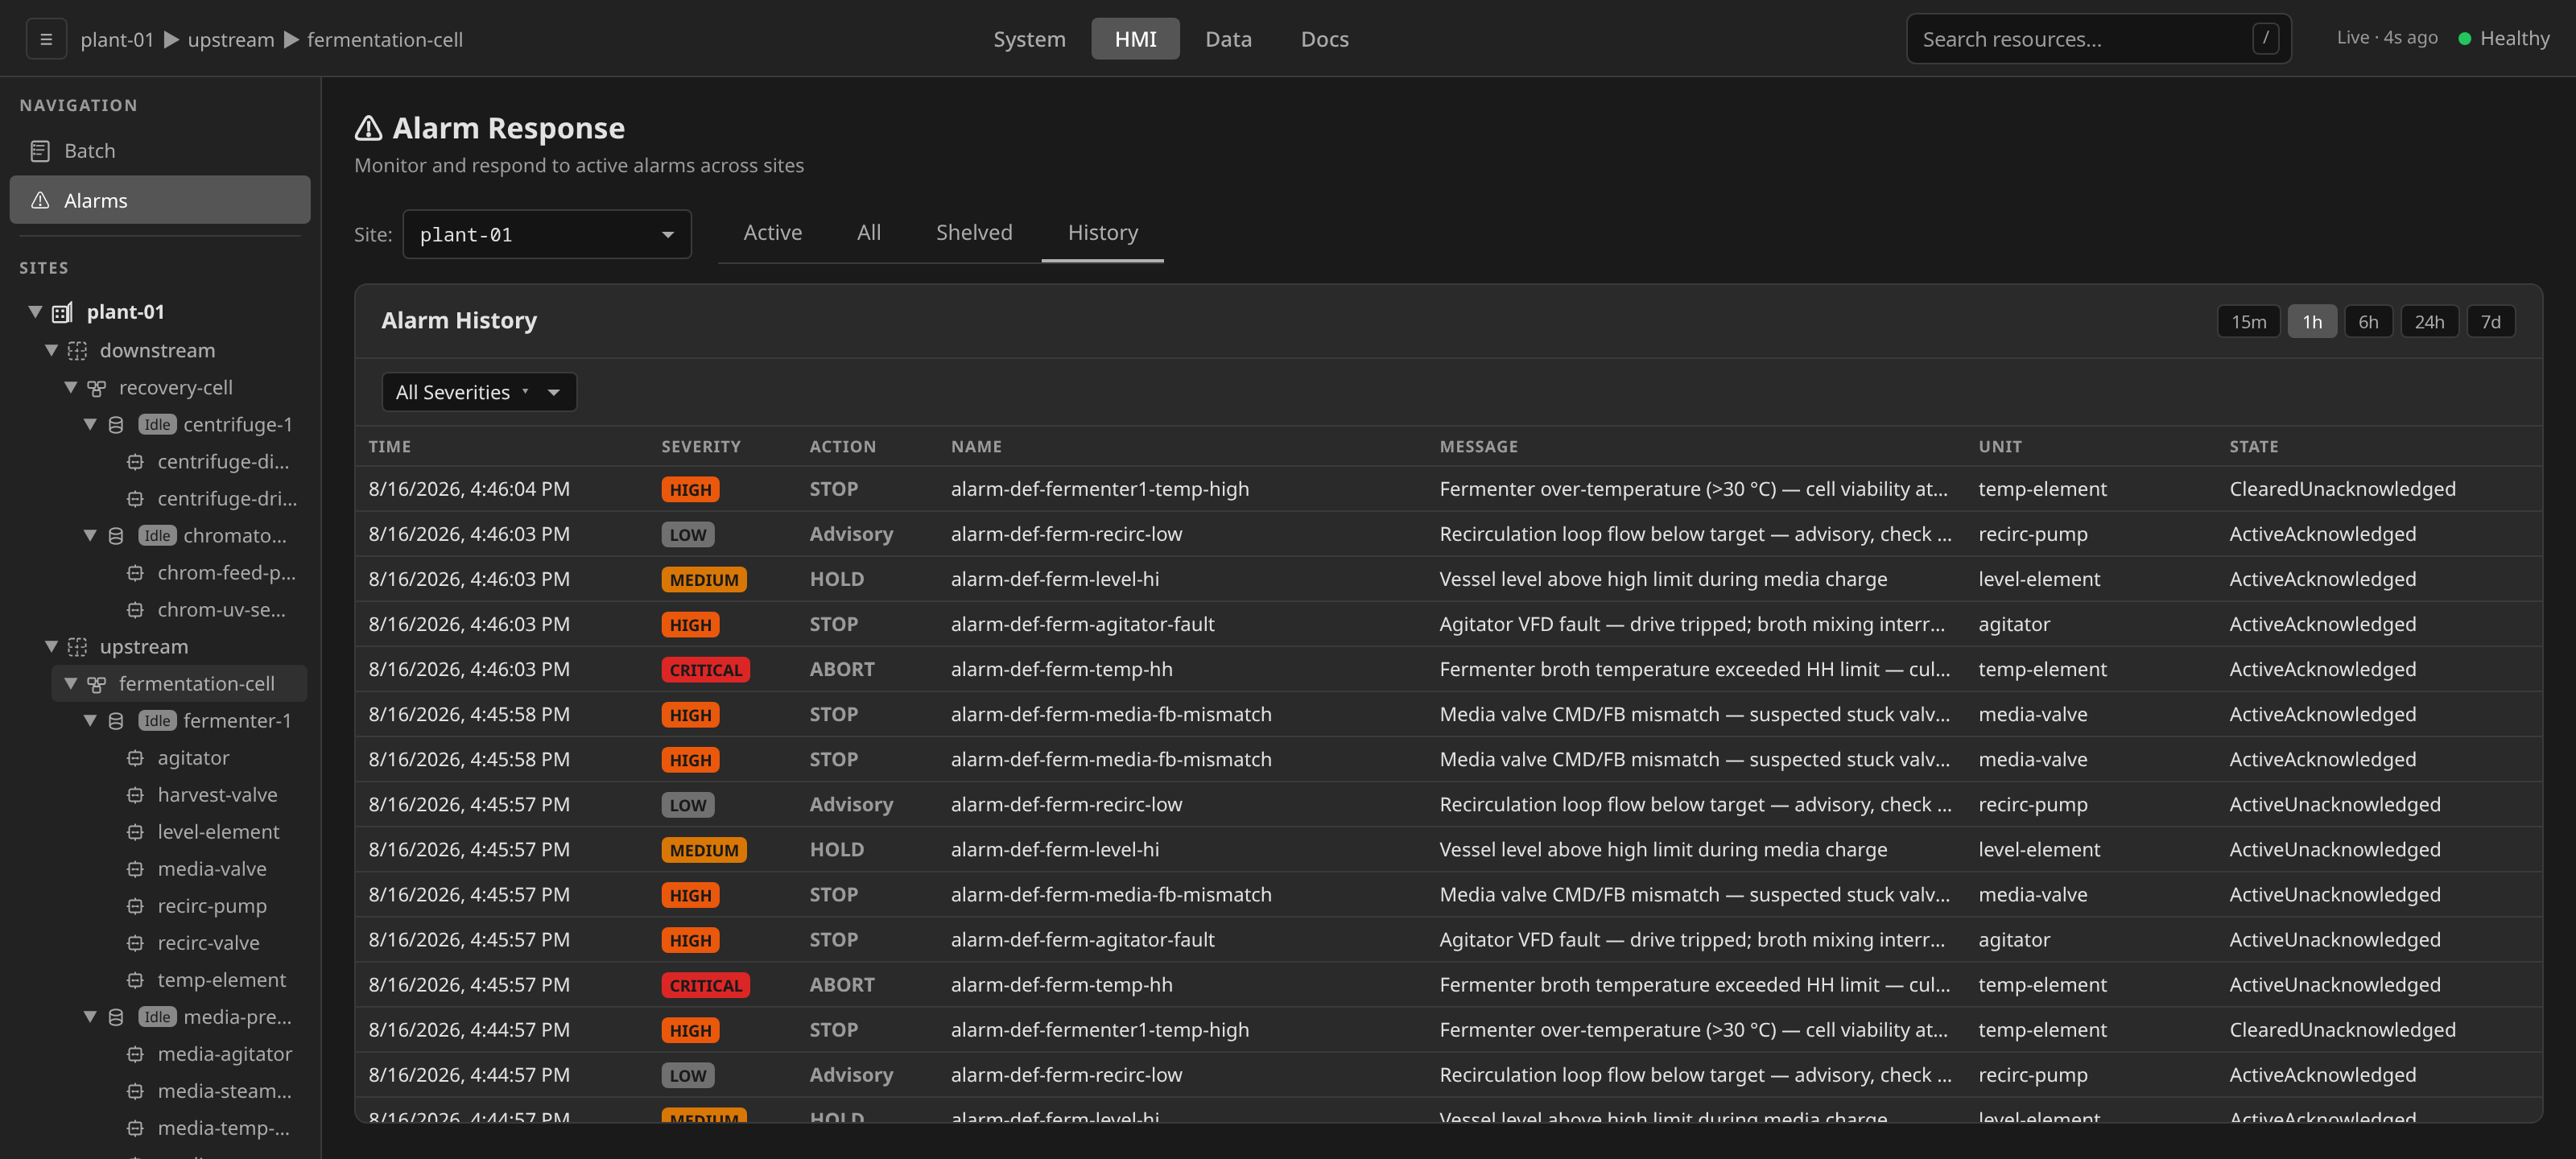Click the centrifuge-1 unit icon
This screenshot has width=2576, height=1159.
tap(116, 424)
